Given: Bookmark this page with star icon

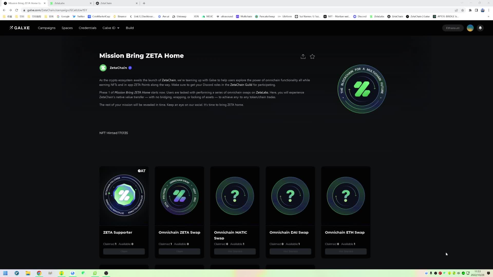Looking at the screenshot, I should coord(462,10).
